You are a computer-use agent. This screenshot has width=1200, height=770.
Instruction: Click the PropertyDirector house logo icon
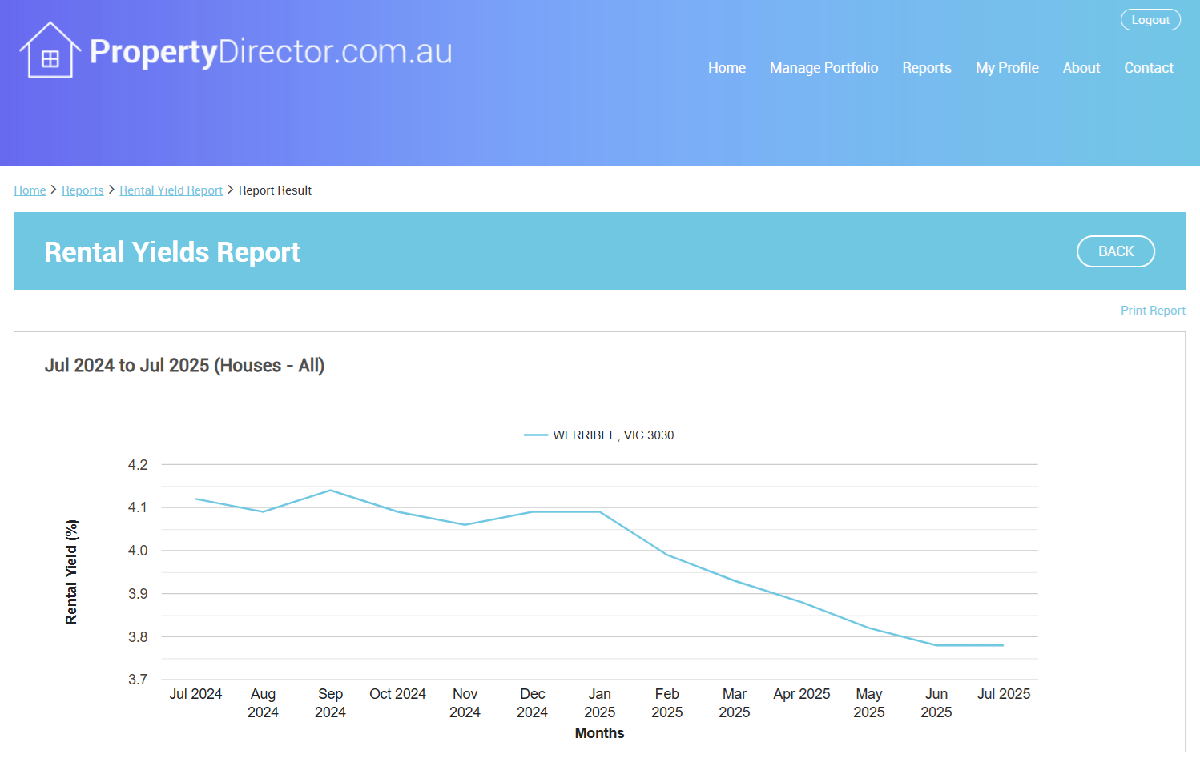[50, 51]
